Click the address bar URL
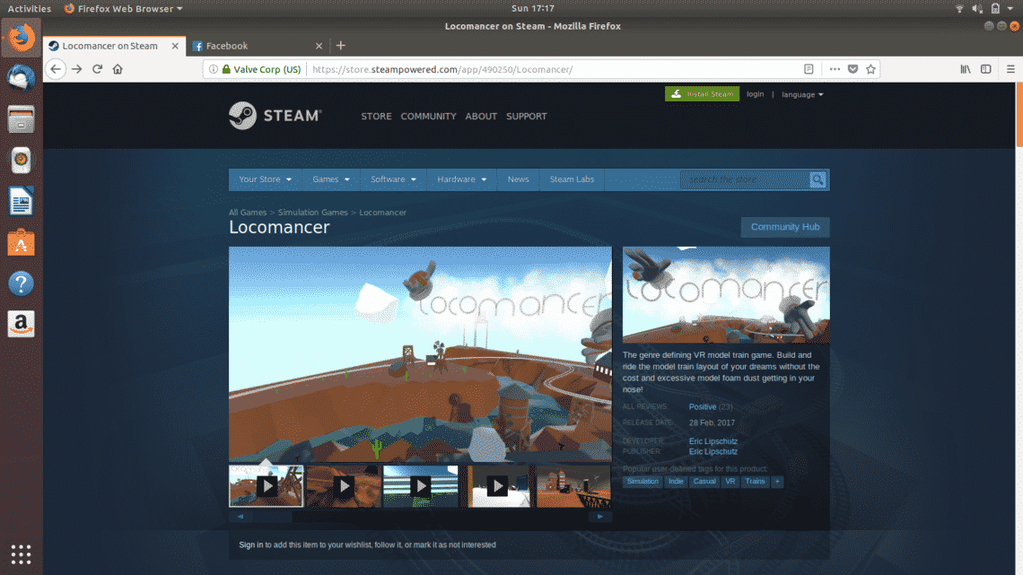 pos(442,69)
